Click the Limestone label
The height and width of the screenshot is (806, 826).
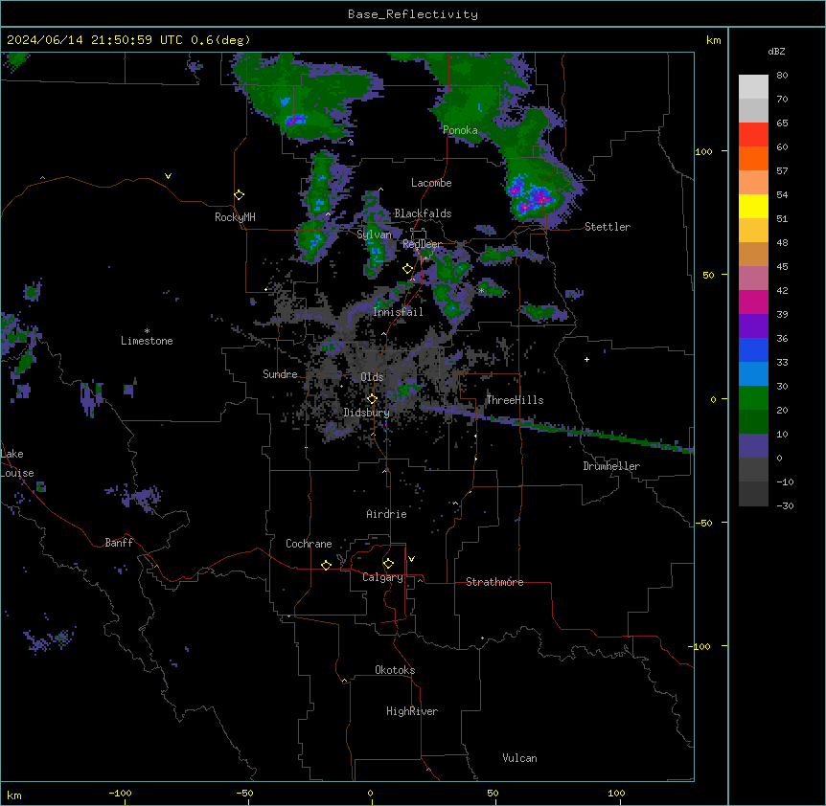[x=147, y=341]
